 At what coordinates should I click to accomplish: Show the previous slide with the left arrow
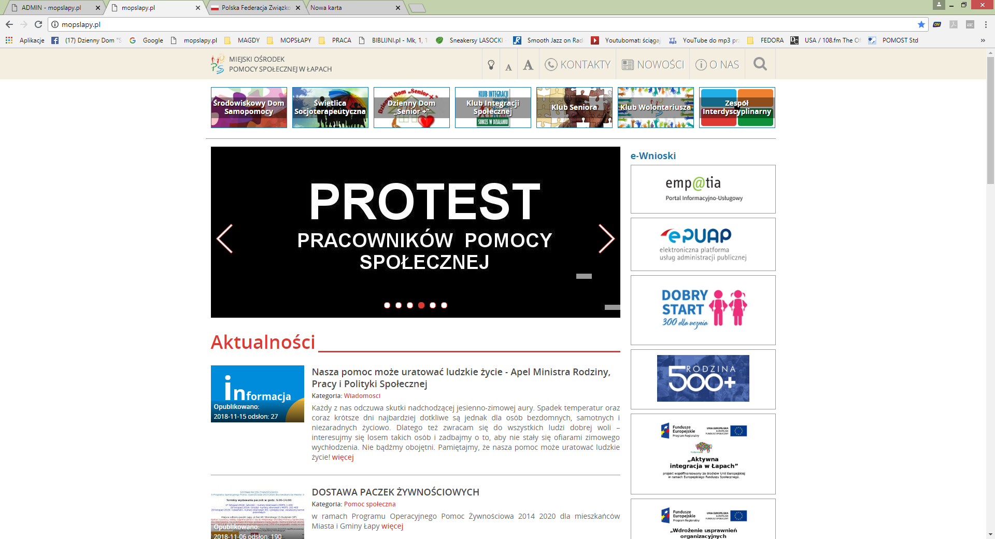click(224, 238)
